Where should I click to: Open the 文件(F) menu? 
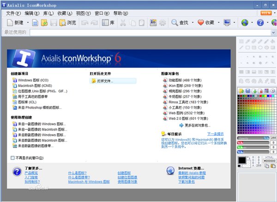pyautogui.click(x=13, y=13)
